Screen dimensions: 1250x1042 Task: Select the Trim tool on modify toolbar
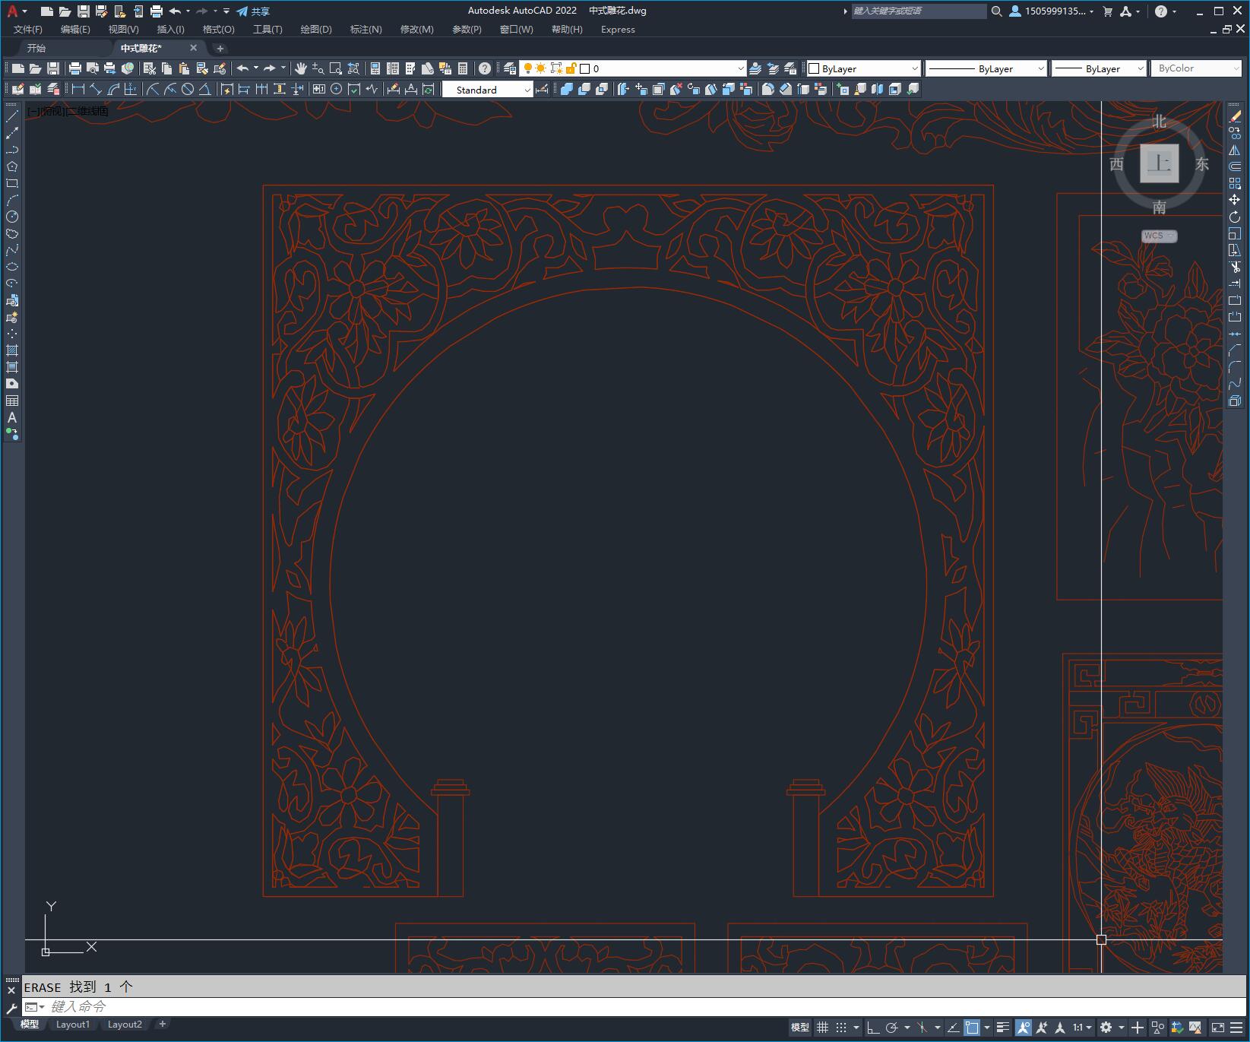point(1235,267)
